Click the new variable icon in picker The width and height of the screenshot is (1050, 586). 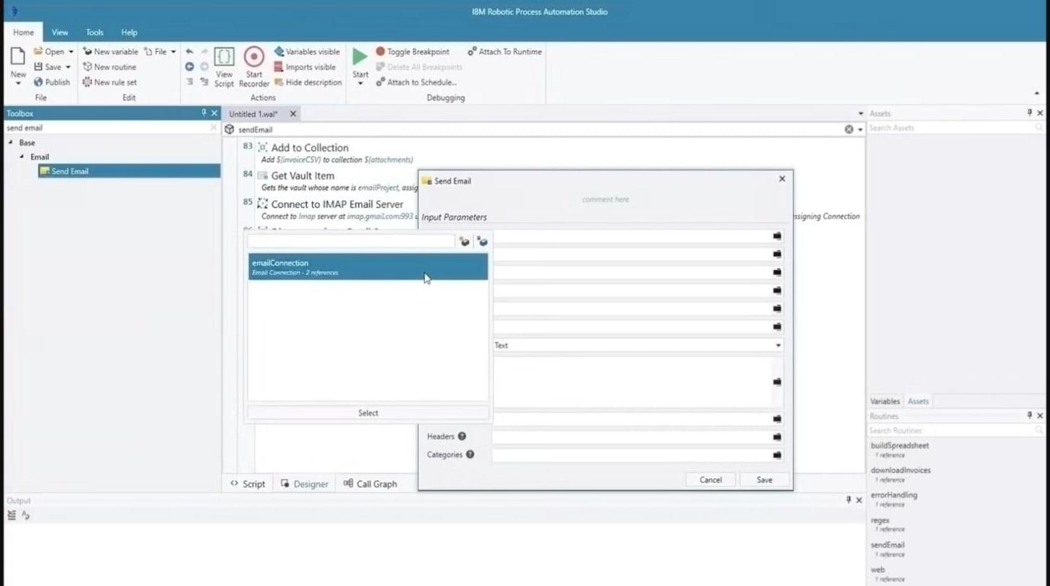[x=466, y=242]
